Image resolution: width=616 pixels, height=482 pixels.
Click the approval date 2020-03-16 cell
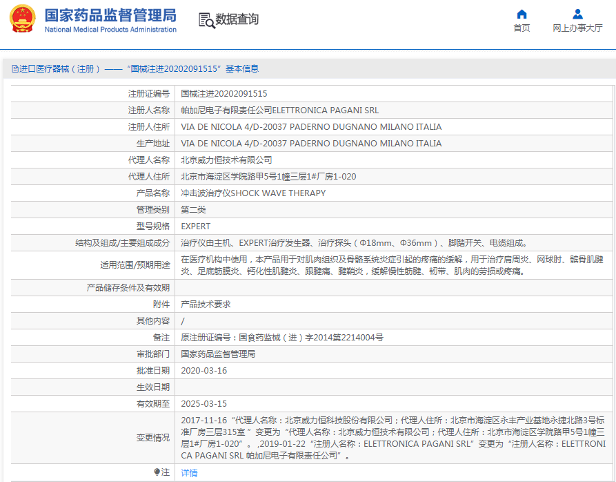[x=203, y=371]
